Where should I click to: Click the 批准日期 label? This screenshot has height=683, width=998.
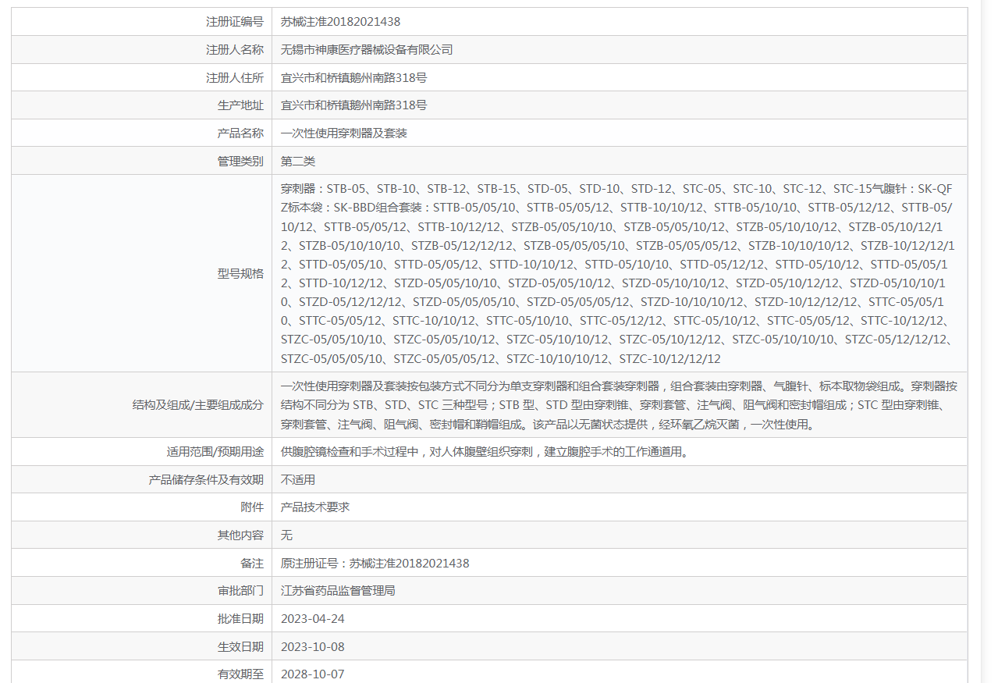[x=240, y=618]
